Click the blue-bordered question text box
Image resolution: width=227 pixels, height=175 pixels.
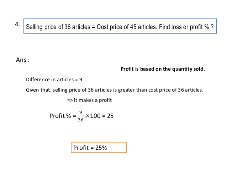coord(120,26)
